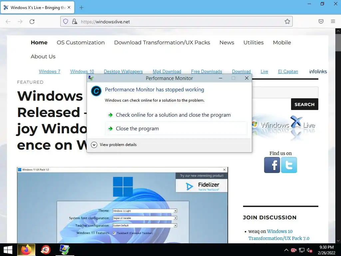
Task: Follow the Windows 10 ad link
Action: coord(82,71)
